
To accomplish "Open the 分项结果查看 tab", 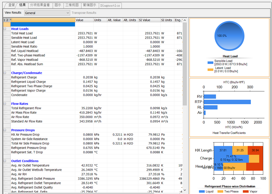I will (40, 5).
